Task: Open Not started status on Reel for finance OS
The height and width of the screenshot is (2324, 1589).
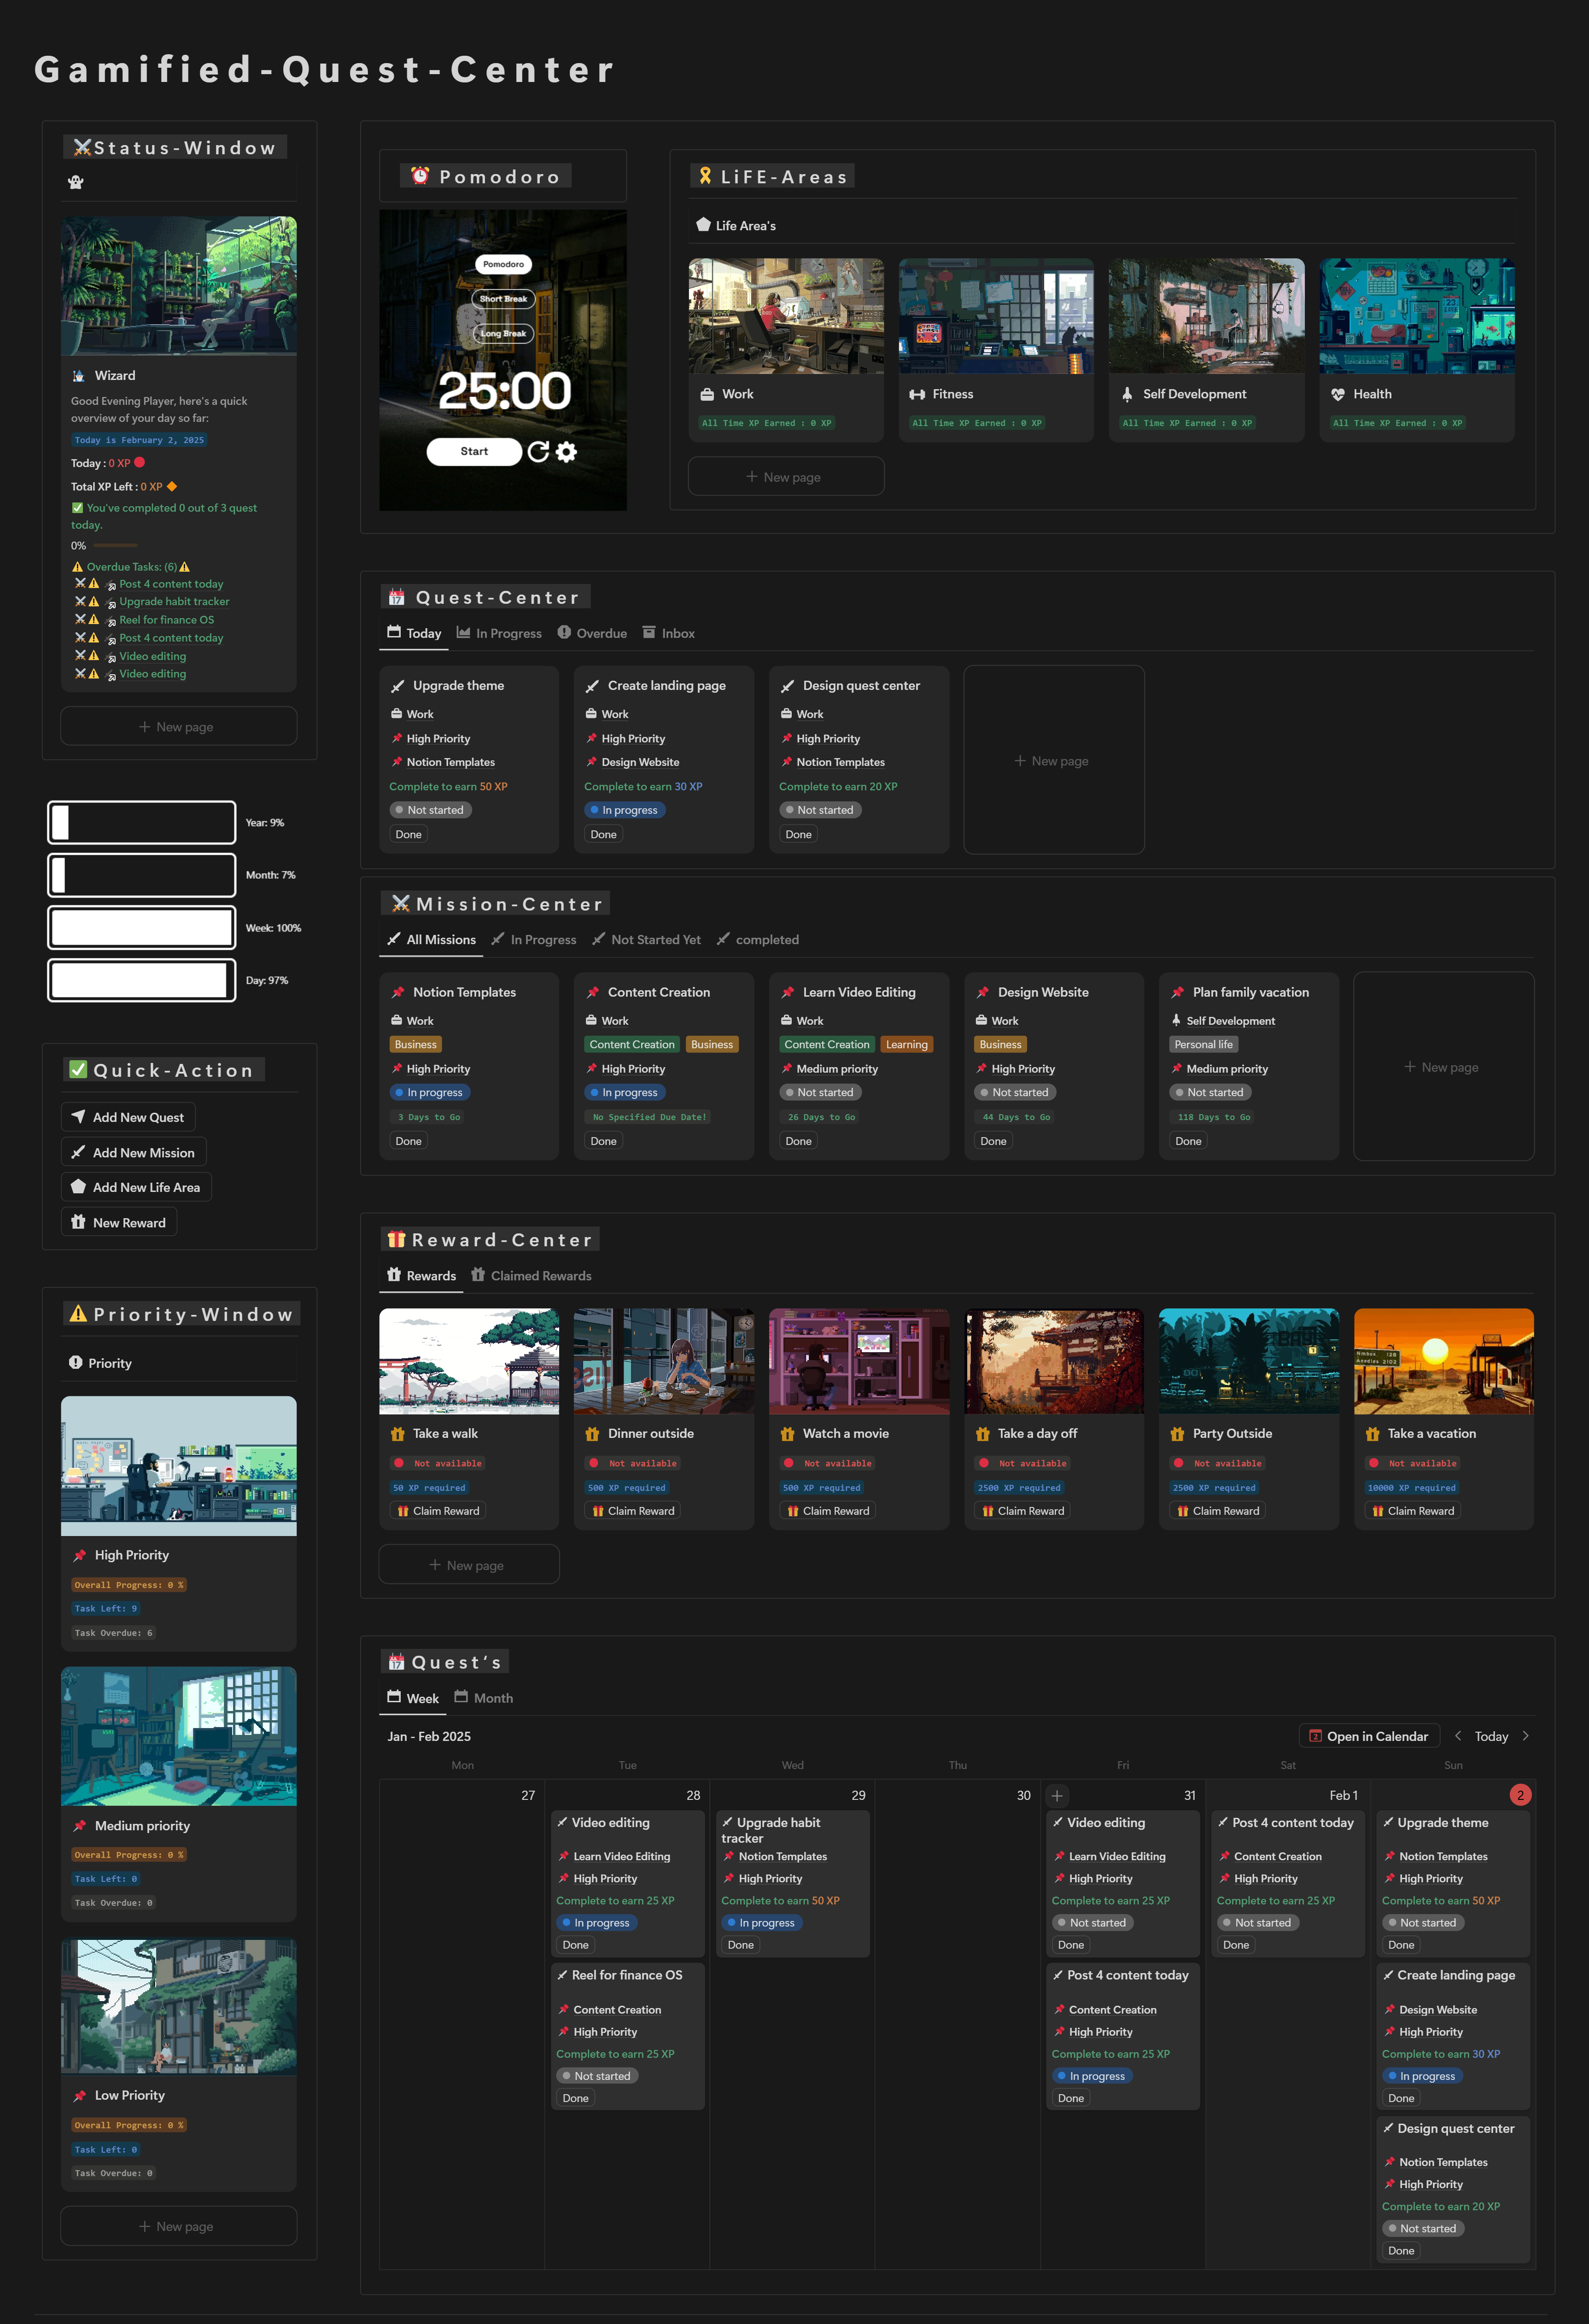Action: 597,2076
